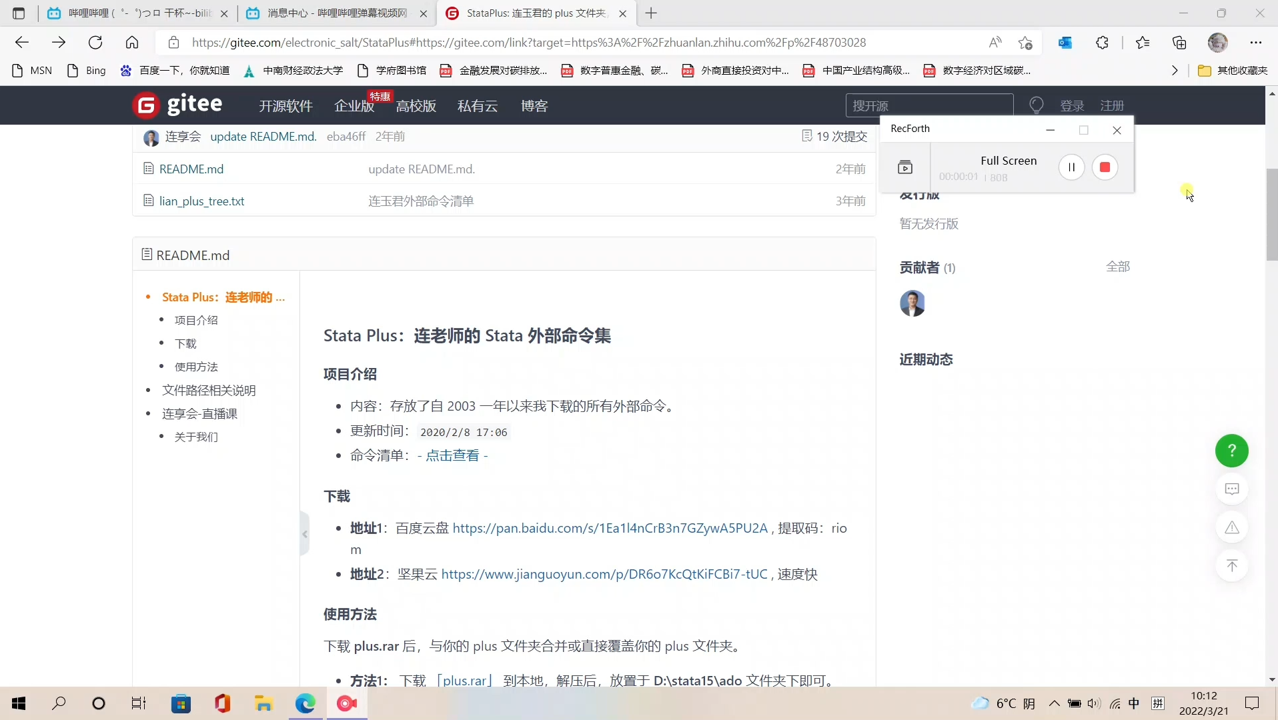Click the Gitee logo
1278x720 pixels.
click(177, 105)
